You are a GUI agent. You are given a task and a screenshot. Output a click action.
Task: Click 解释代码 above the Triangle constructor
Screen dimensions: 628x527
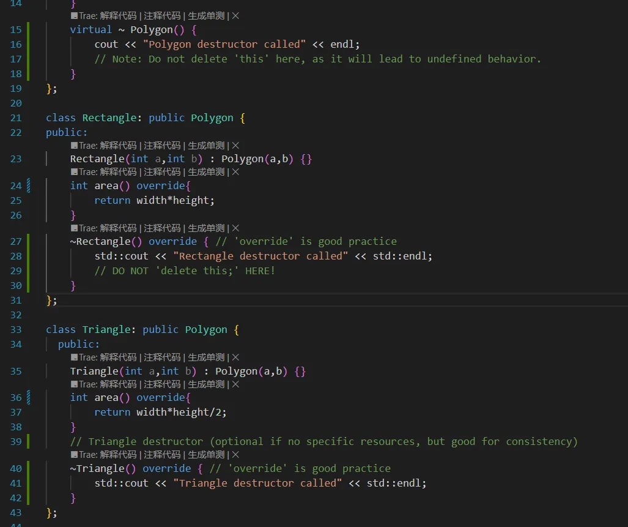pos(118,357)
